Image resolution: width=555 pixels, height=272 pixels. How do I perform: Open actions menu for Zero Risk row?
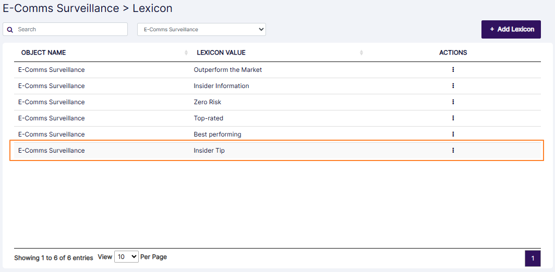(x=453, y=102)
